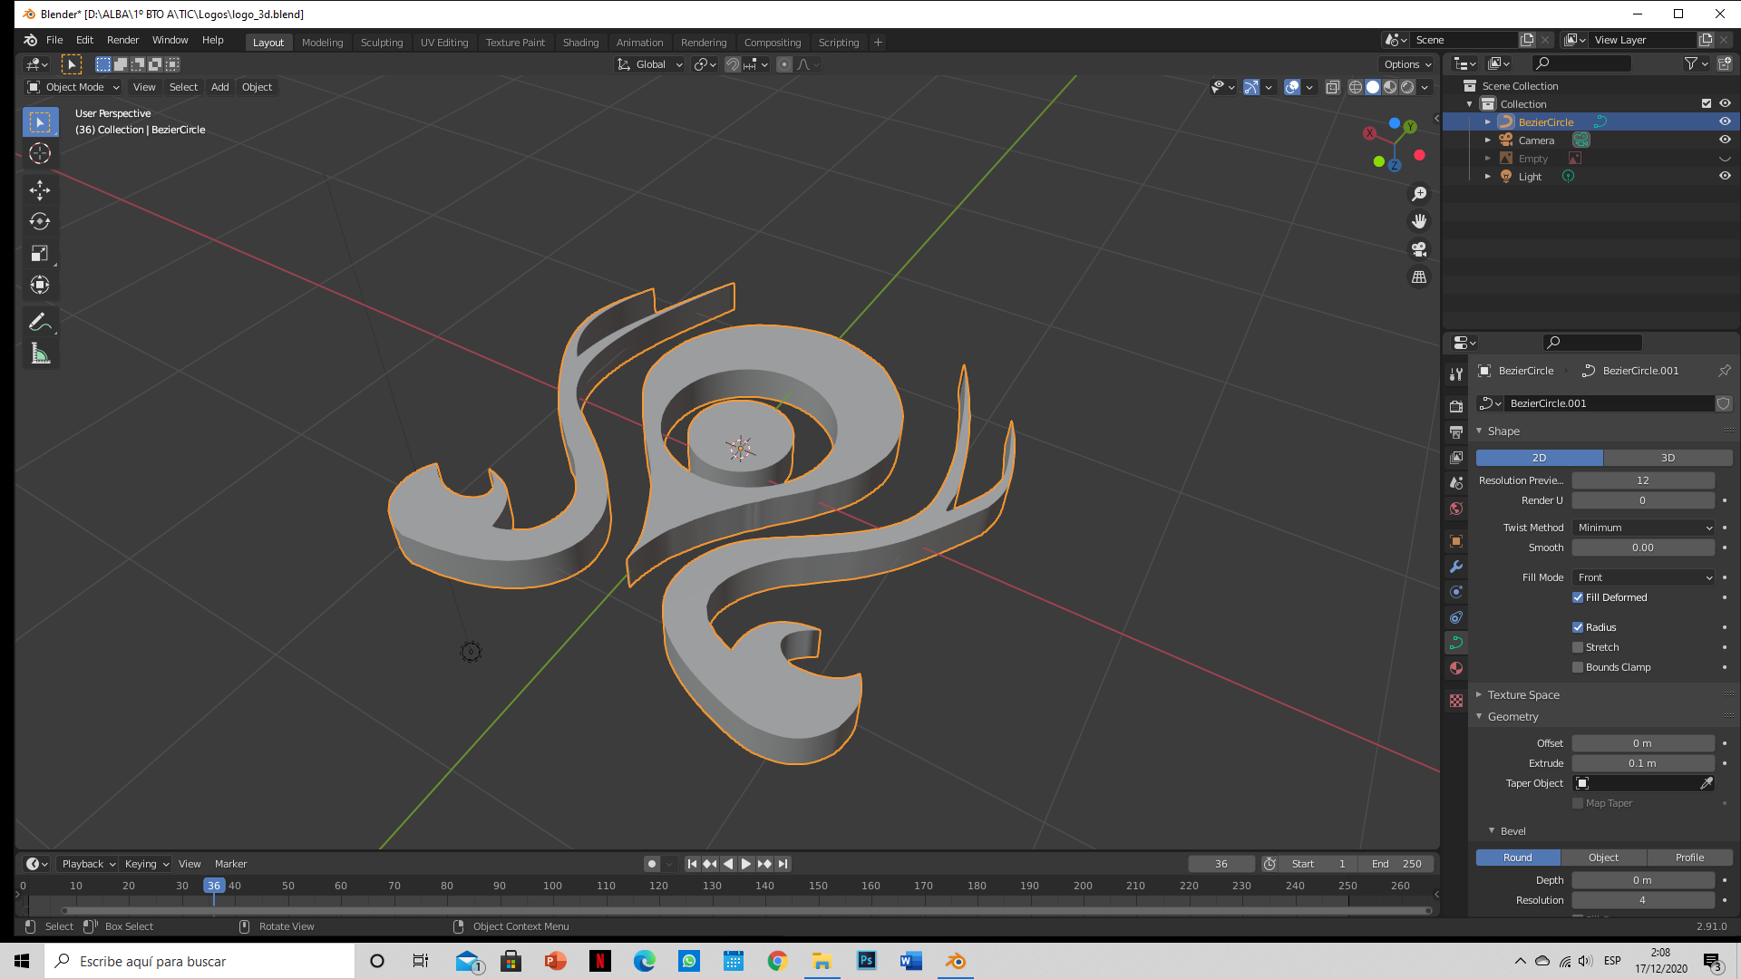Select the Move tool in toolbar
This screenshot has width=1741, height=979.
(x=40, y=189)
